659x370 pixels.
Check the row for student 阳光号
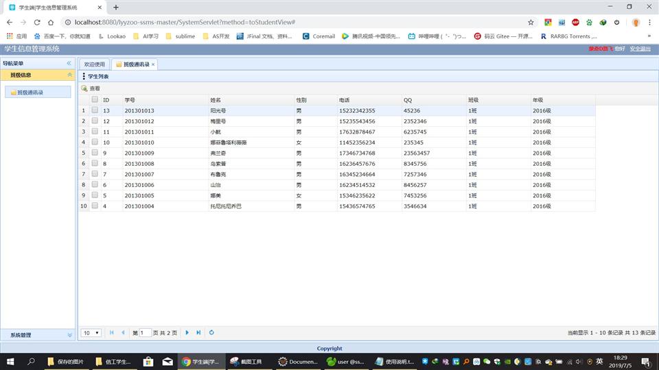pyautogui.click(x=95, y=110)
